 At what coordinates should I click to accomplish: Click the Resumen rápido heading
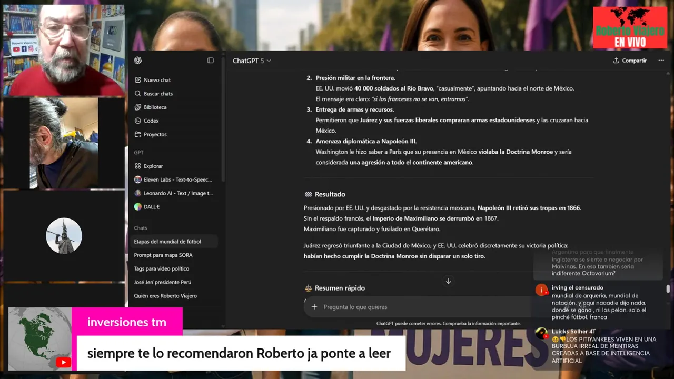pyautogui.click(x=340, y=288)
